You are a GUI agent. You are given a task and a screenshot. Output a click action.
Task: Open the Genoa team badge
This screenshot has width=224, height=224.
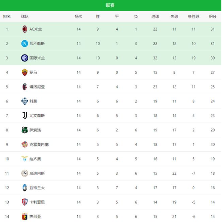(24, 216)
